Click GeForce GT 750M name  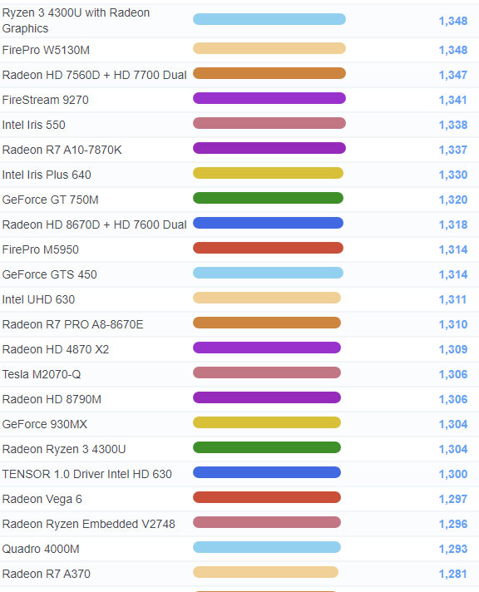tap(50, 200)
